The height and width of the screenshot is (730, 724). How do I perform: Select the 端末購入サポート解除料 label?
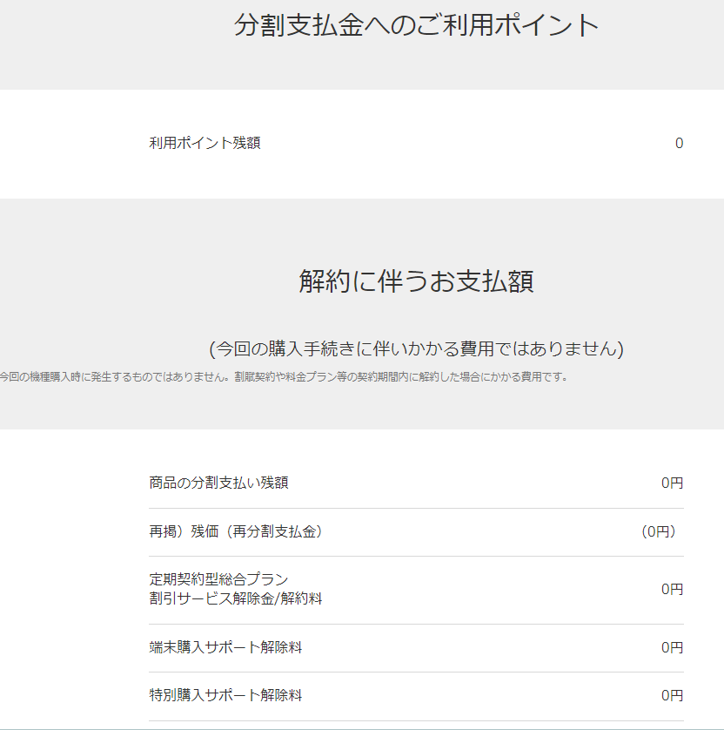(225, 647)
